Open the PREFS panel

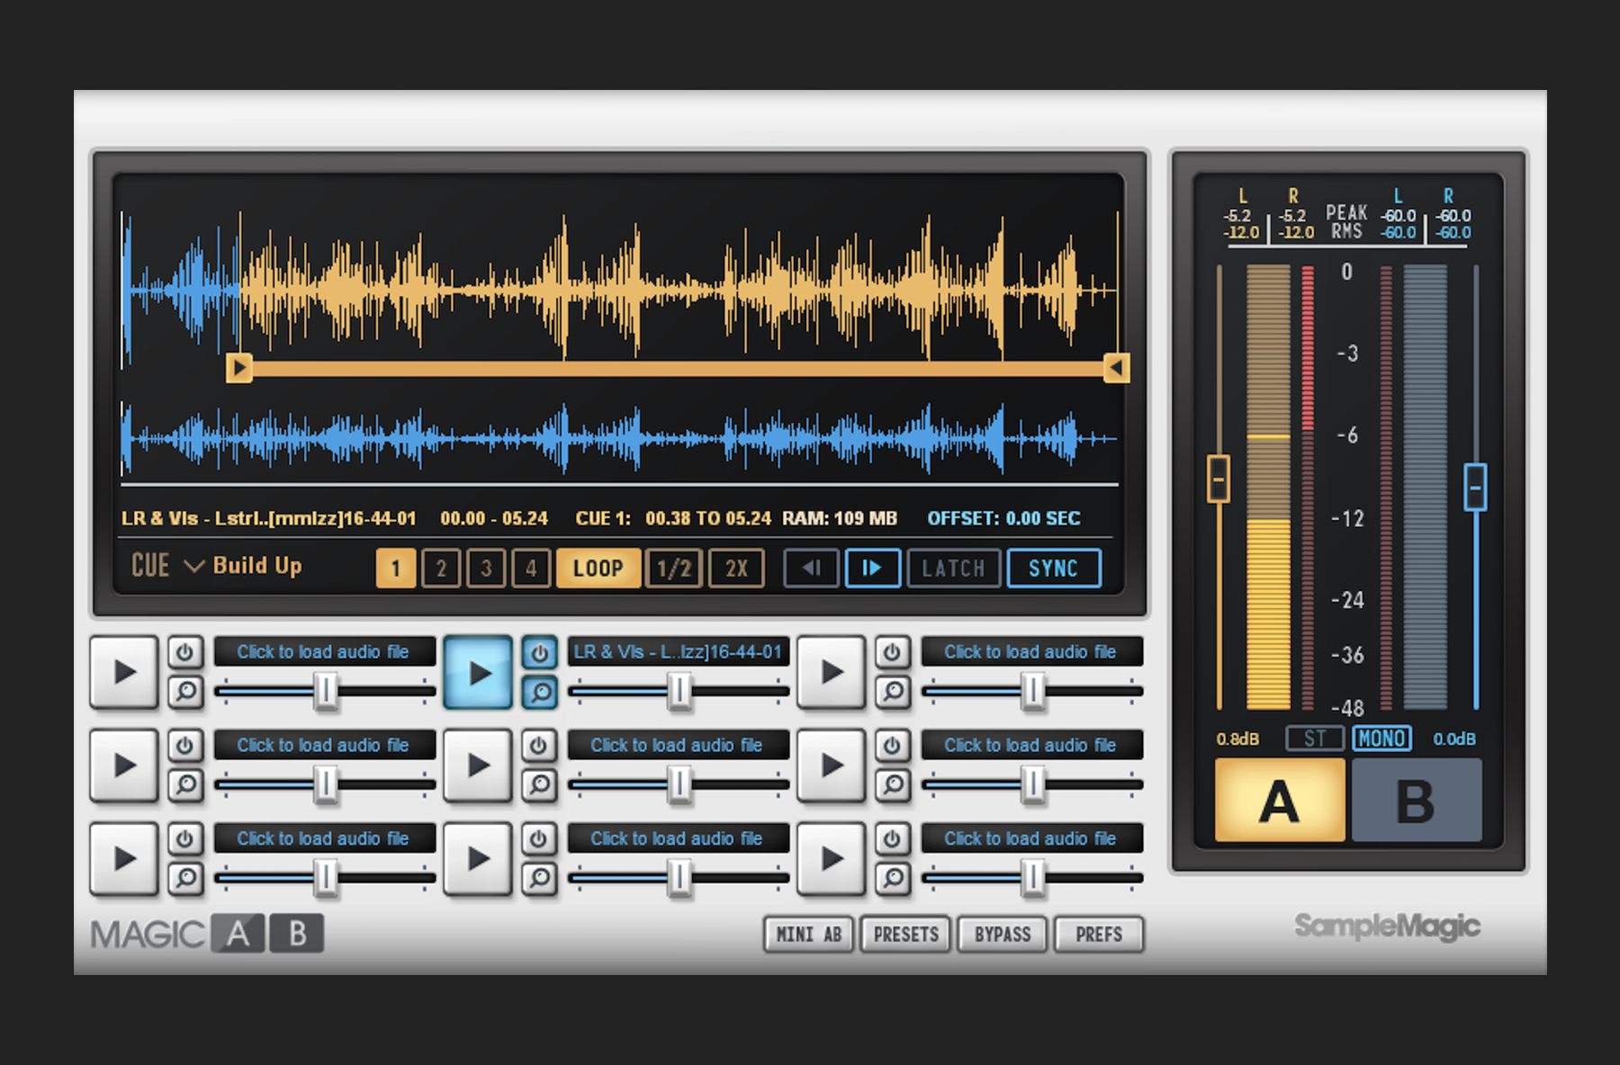[1099, 935]
